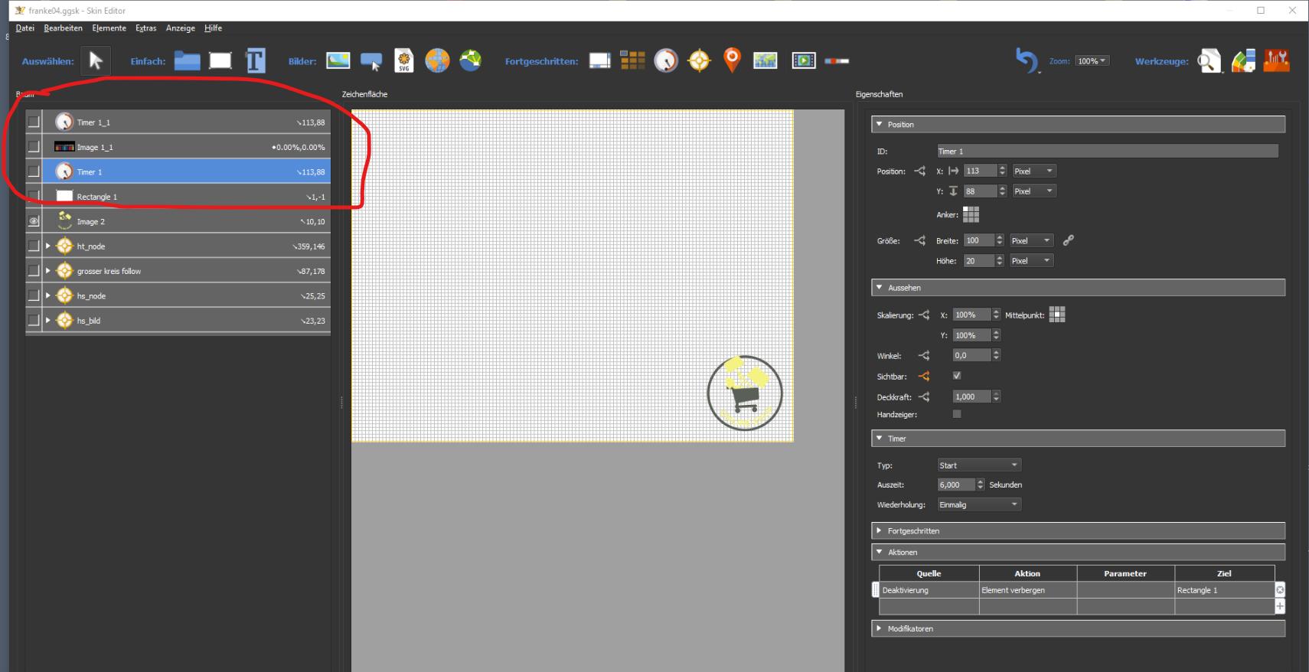Image resolution: width=1309 pixels, height=672 pixels.
Task: Open the Find search tool
Action: tap(1209, 60)
